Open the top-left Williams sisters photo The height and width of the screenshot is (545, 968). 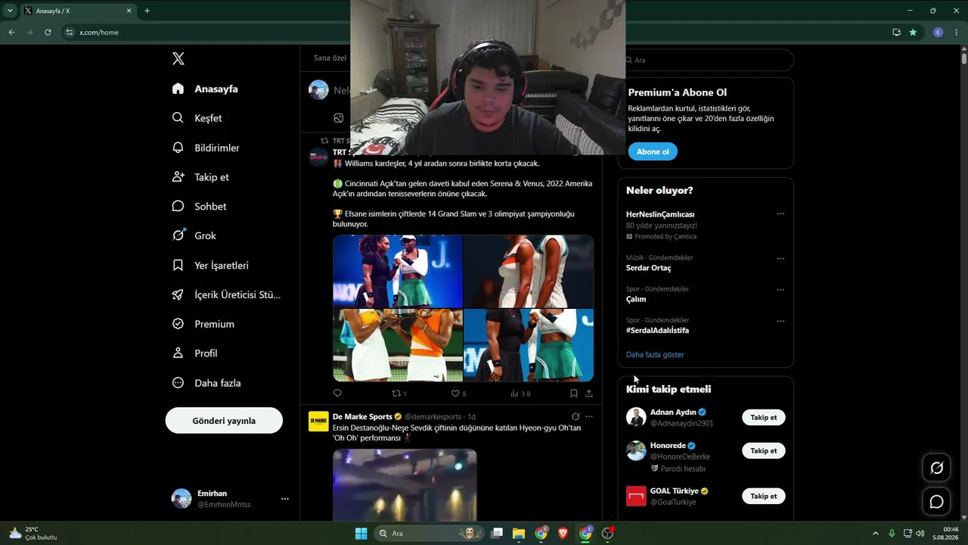pos(398,271)
